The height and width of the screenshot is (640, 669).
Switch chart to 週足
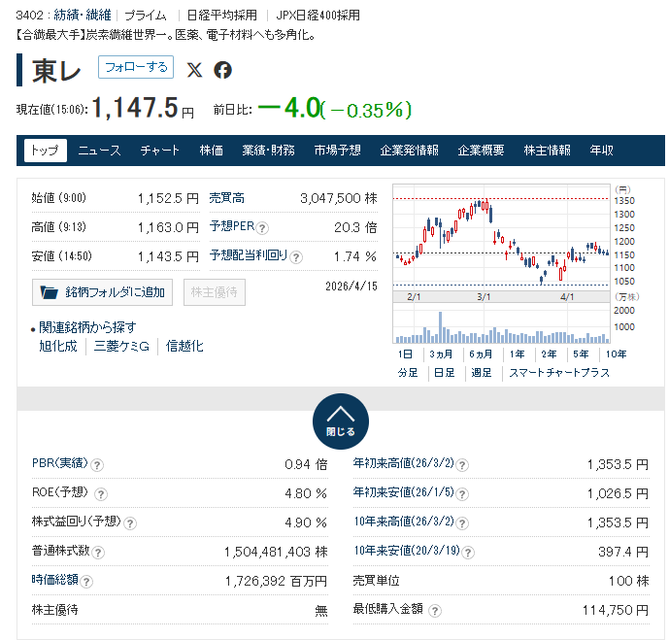[482, 373]
